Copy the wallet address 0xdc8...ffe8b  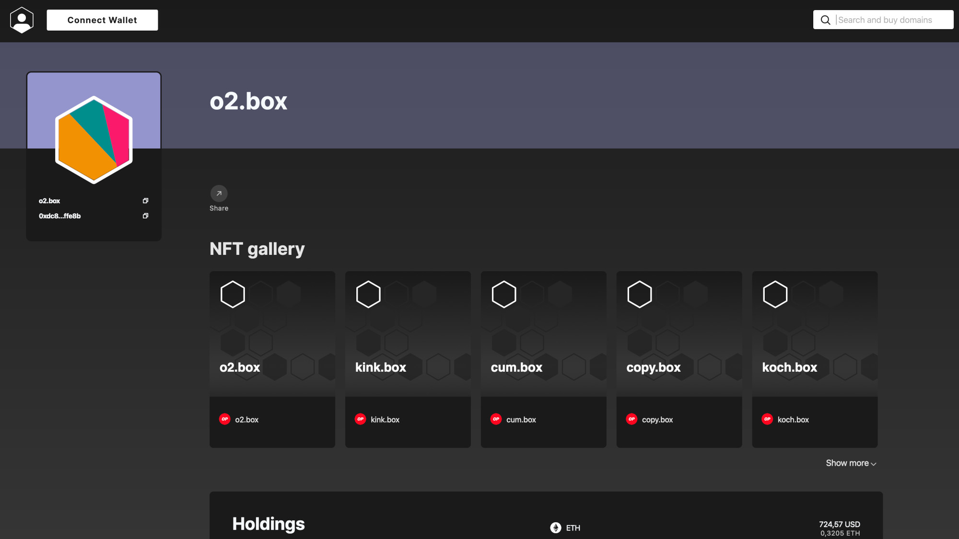[145, 216]
